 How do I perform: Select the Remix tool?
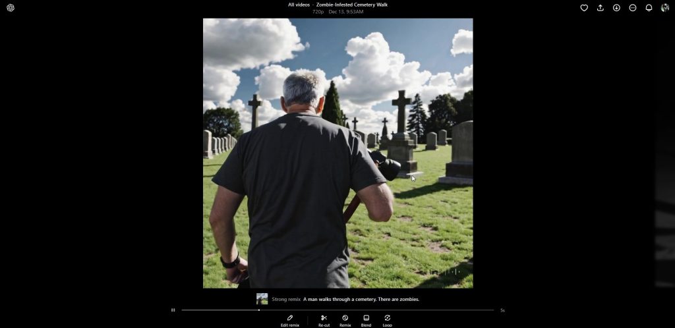pos(345,320)
